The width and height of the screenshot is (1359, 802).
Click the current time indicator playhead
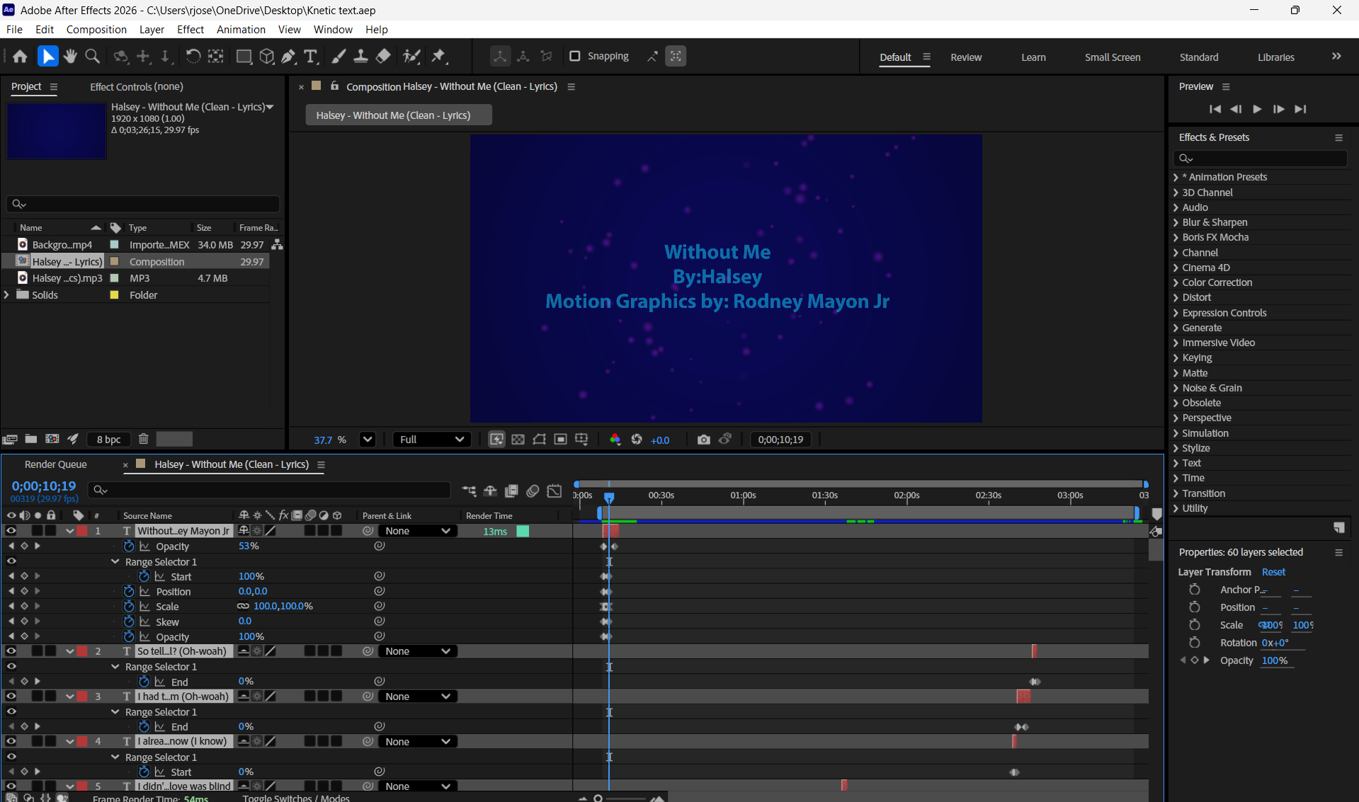[x=609, y=497]
